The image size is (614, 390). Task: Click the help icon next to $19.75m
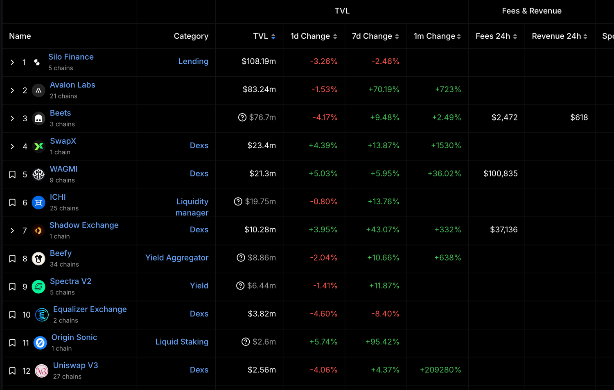[238, 202]
